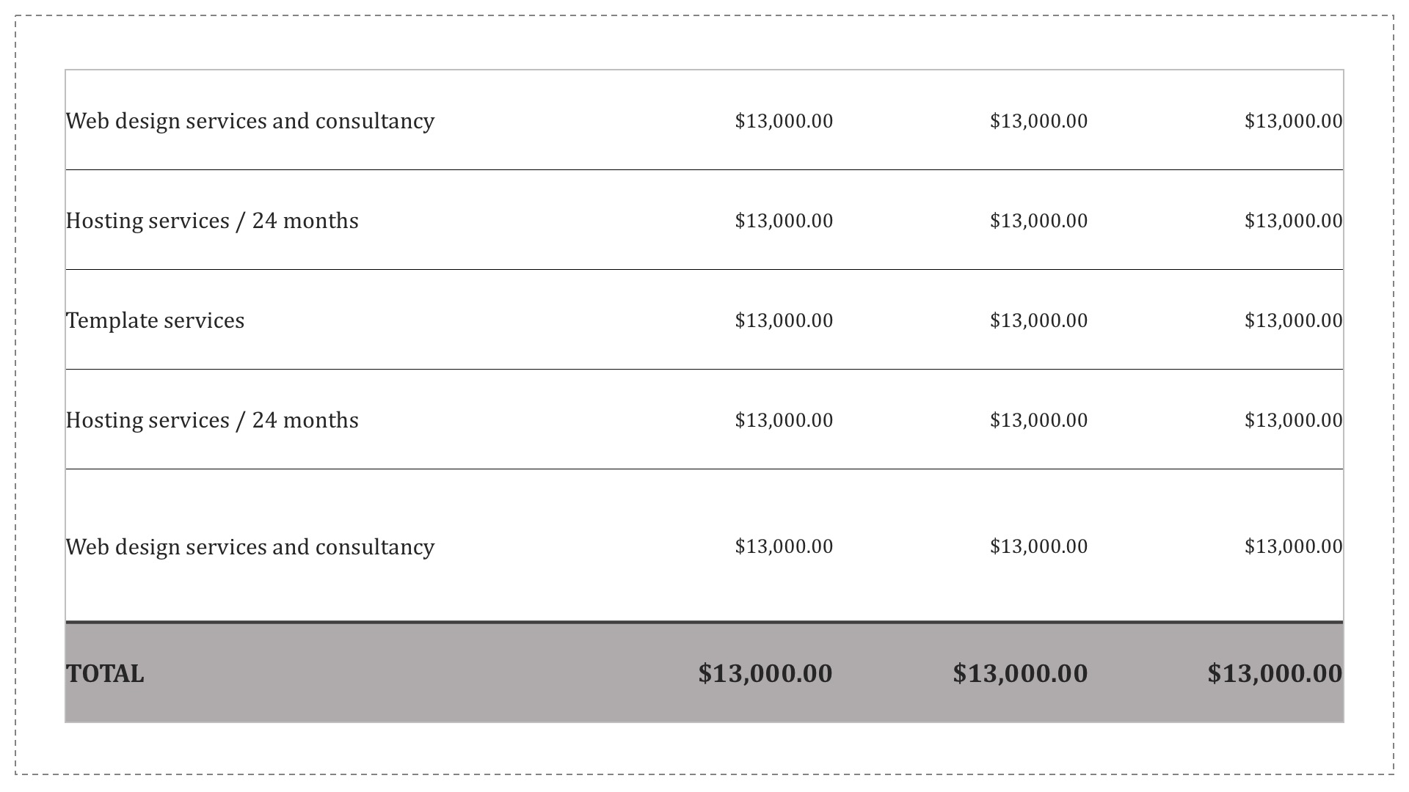This screenshot has height=792, width=1409.
Task: Click first amount in upper Hosting services row
Action: [x=784, y=221]
